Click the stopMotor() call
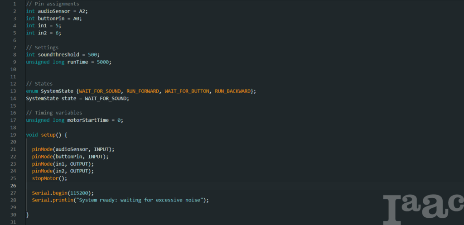The image size is (464, 225). pos(49,178)
